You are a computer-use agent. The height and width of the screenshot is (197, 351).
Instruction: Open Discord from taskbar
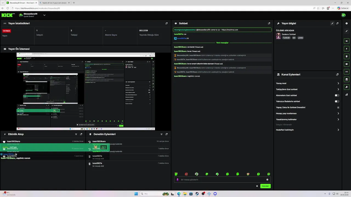[x=215, y=194]
